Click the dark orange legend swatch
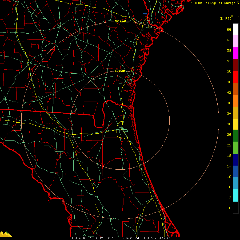Viewport: 240px width, 240px height. [235, 89]
